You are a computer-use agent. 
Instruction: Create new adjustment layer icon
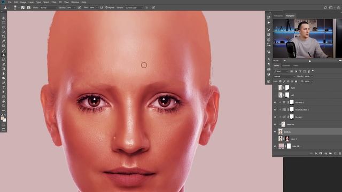325,154
